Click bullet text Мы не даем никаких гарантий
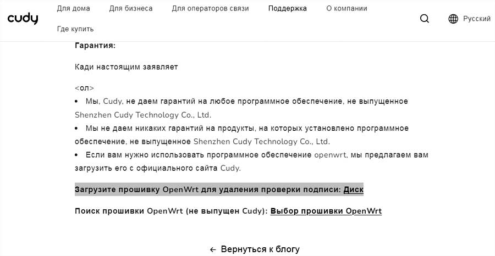 (241, 135)
